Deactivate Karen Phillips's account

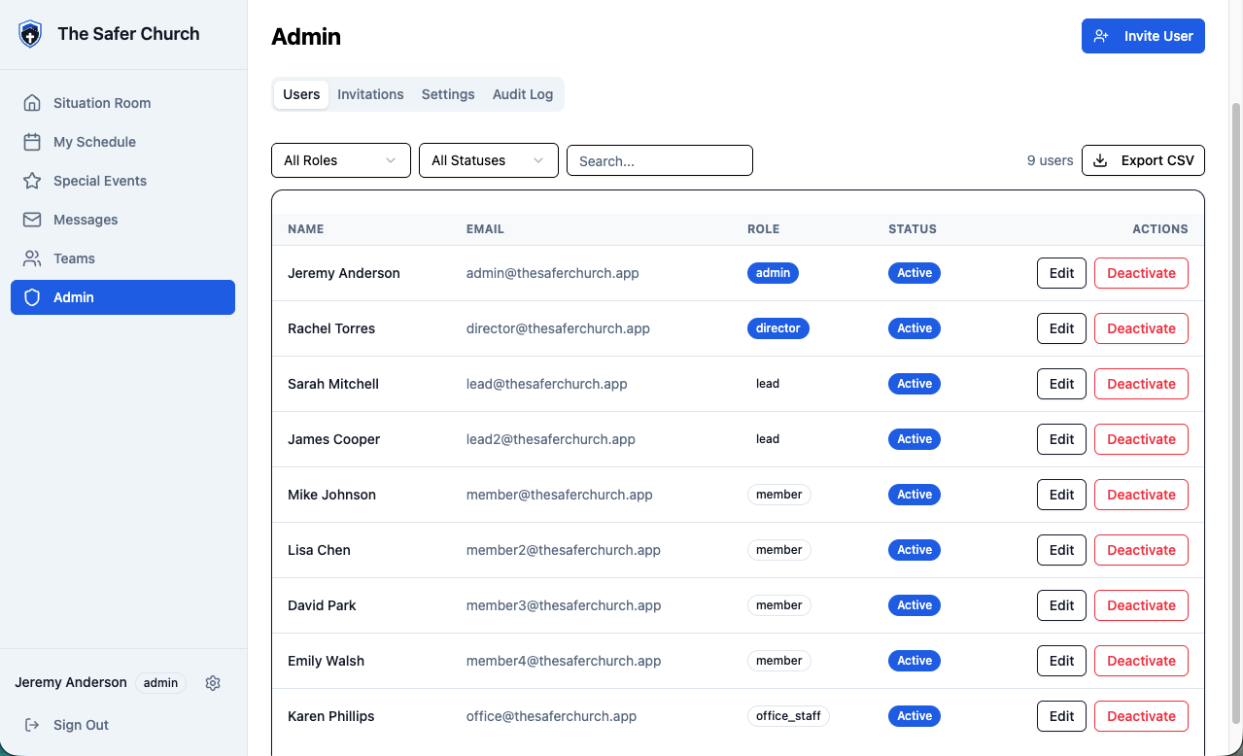tap(1141, 716)
